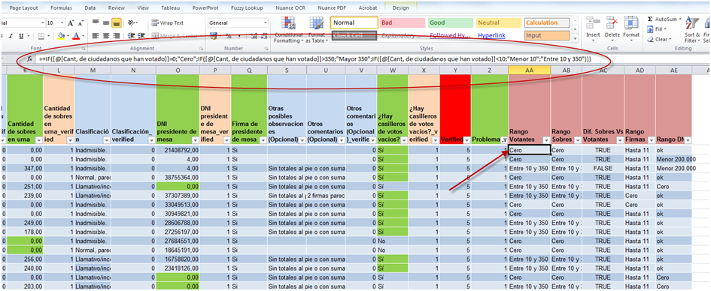Apply Normal cell style

(x=354, y=22)
